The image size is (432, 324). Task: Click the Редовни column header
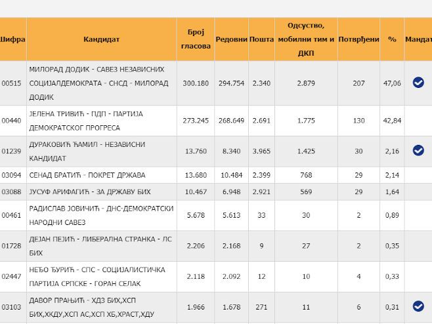pyautogui.click(x=231, y=39)
